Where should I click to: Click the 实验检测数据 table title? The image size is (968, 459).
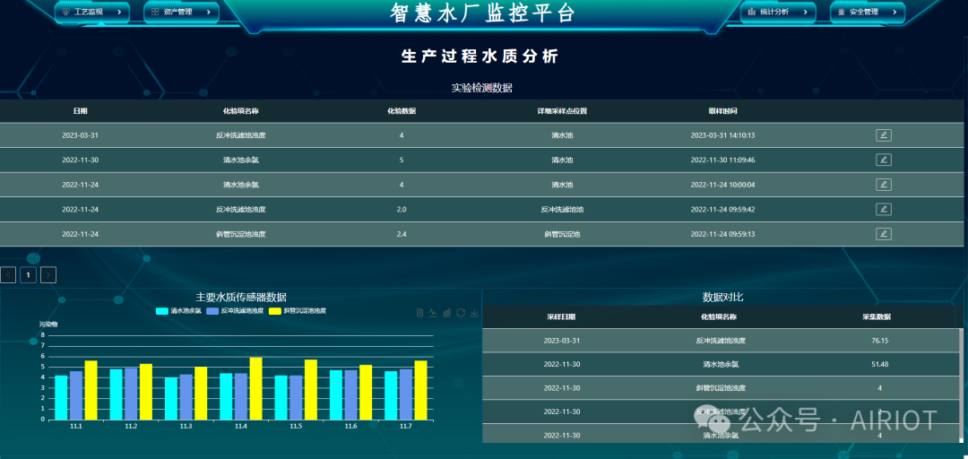(481, 88)
